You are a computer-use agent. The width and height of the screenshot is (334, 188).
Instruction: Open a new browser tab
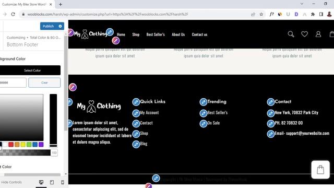(x=61, y=4)
